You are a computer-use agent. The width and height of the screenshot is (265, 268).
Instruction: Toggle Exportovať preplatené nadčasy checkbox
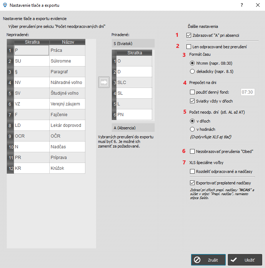(192, 183)
